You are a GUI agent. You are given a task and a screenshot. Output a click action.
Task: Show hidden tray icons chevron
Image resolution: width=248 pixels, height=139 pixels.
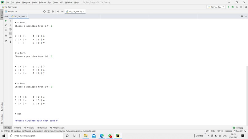click(x=208, y=136)
